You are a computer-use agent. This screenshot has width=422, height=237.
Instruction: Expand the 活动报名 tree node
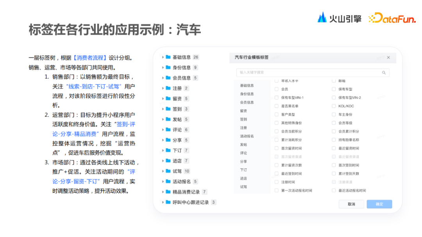point(164,182)
